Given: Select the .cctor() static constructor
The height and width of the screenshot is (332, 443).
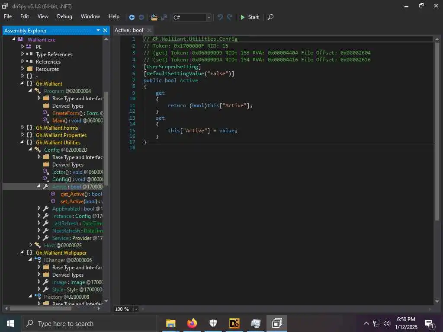Looking at the screenshot, I should point(77,172).
